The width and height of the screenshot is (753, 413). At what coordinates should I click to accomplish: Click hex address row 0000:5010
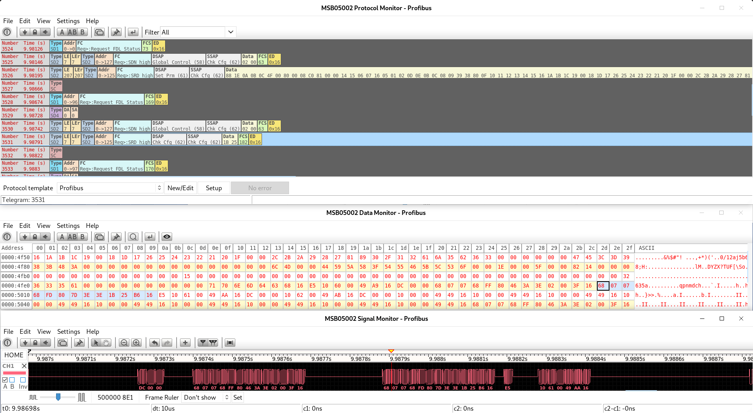16,295
